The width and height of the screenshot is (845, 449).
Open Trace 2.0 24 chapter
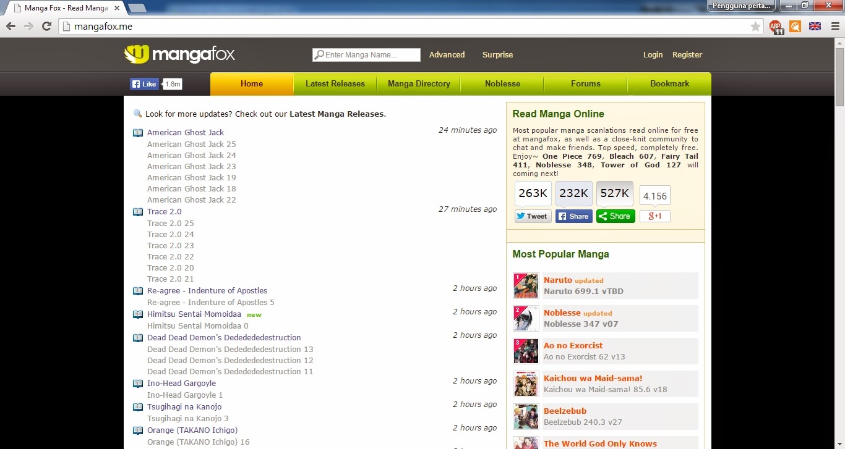[x=171, y=235]
